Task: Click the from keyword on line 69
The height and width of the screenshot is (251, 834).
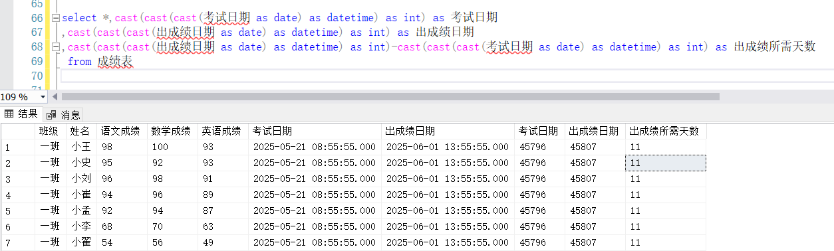Action: (x=79, y=62)
